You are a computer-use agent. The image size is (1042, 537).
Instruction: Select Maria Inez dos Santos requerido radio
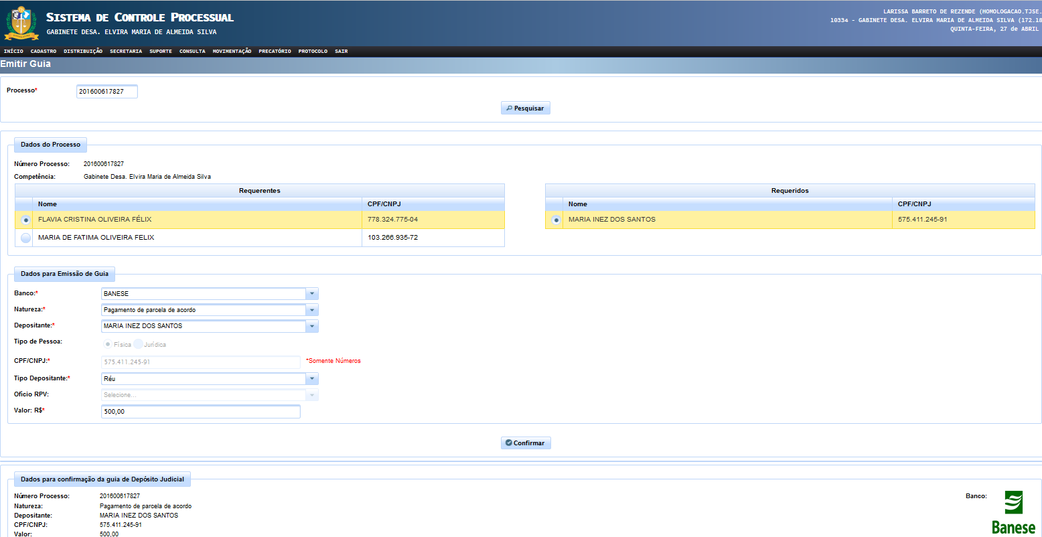coord(555,220)
